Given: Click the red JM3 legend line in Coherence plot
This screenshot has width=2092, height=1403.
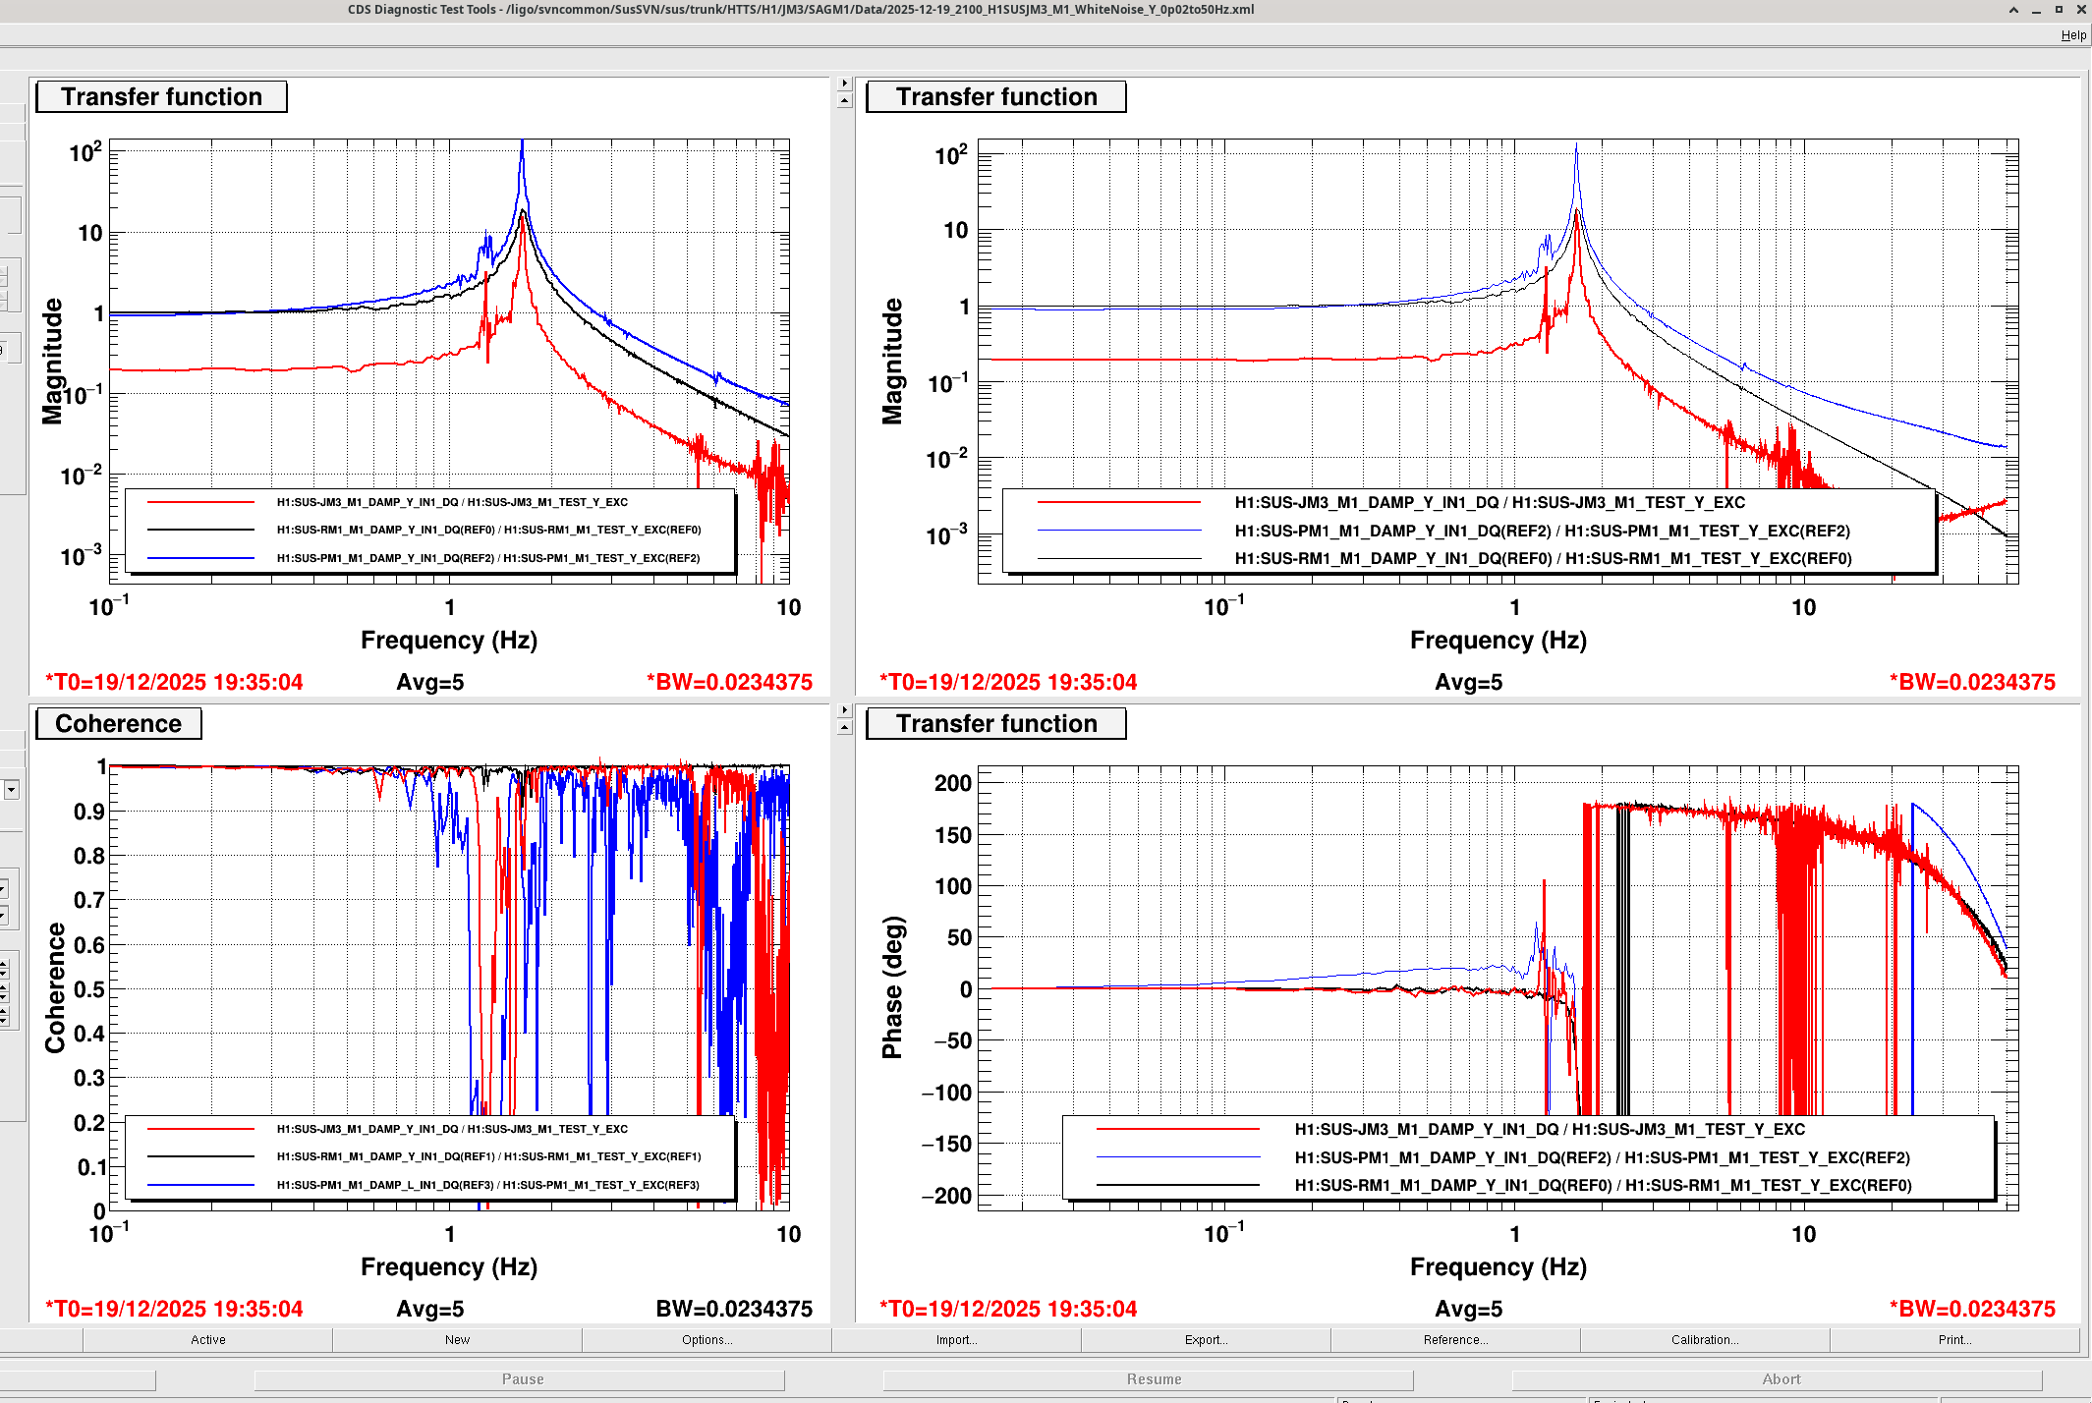Looking at the screenshot, I should [x=200, y=1129].
